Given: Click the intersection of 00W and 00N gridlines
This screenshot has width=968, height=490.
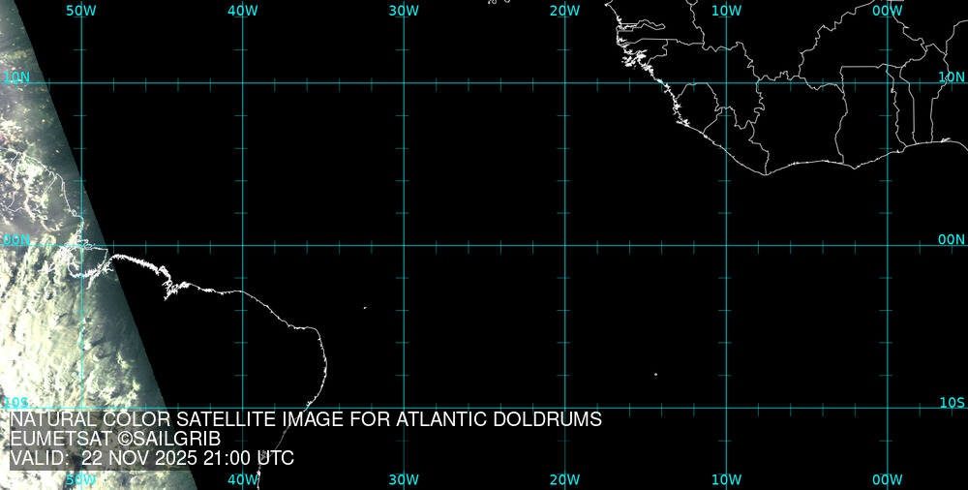Looking at the screenshot, I should coord(887,245).
